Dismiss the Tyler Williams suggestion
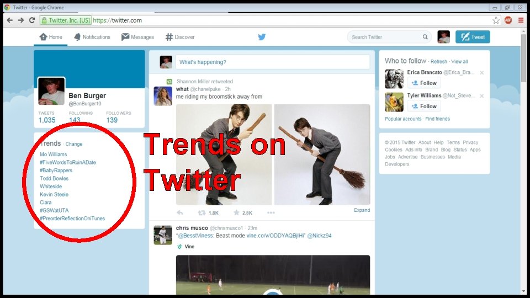This screenshot has height=298, width=530. [481, 96]
